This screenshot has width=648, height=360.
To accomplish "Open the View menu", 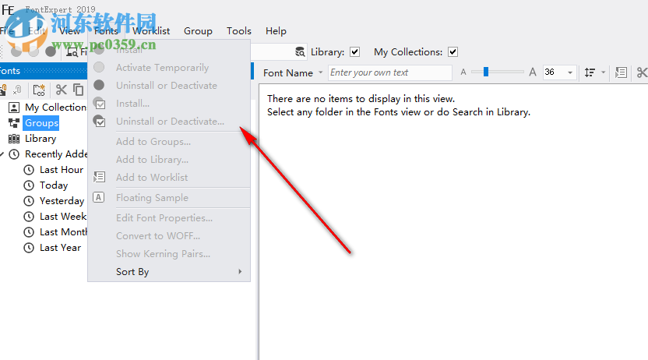I will tap(69, 31).
